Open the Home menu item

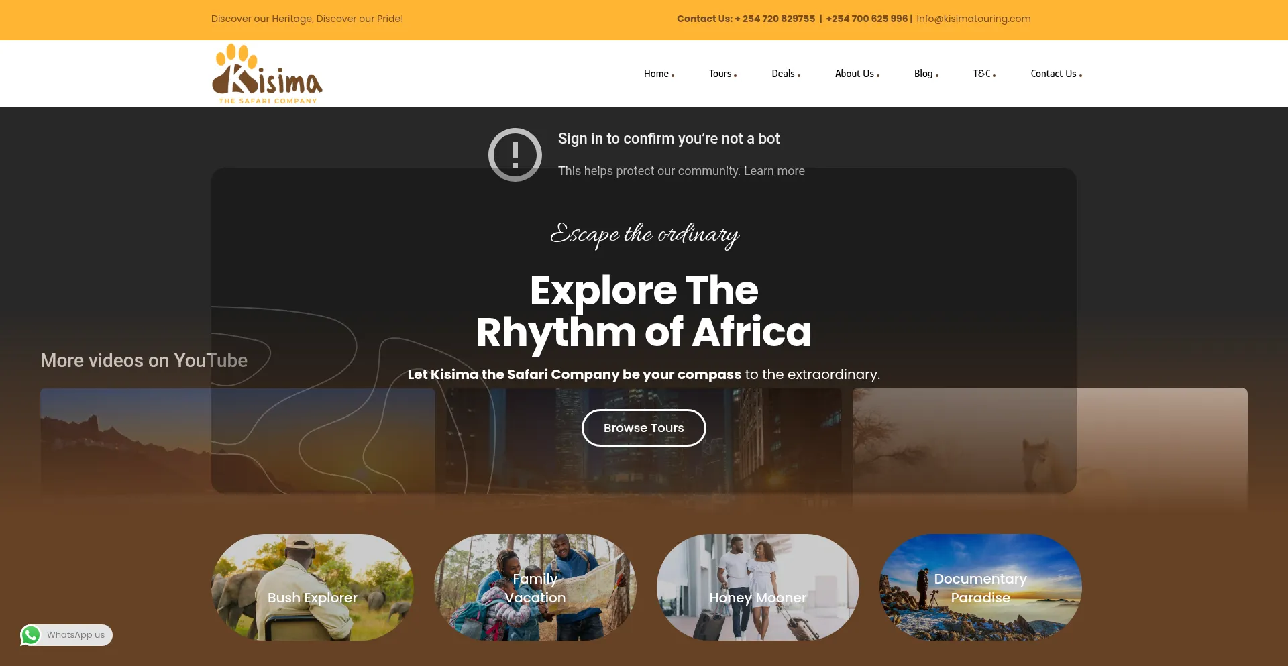(x=659, y=74)
